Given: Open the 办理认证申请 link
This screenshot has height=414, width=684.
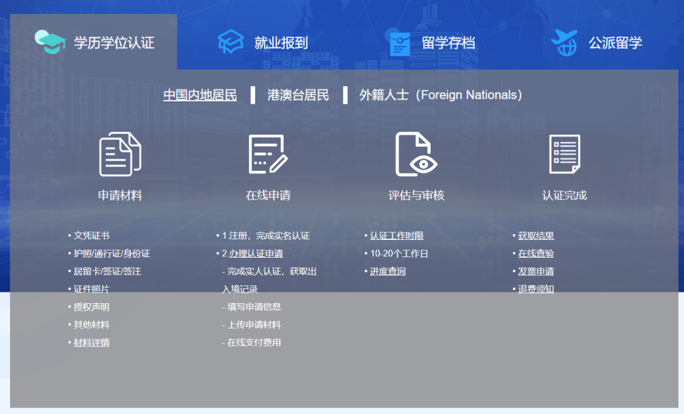Looking at the screenshot, I should click(x=256, y=254).
